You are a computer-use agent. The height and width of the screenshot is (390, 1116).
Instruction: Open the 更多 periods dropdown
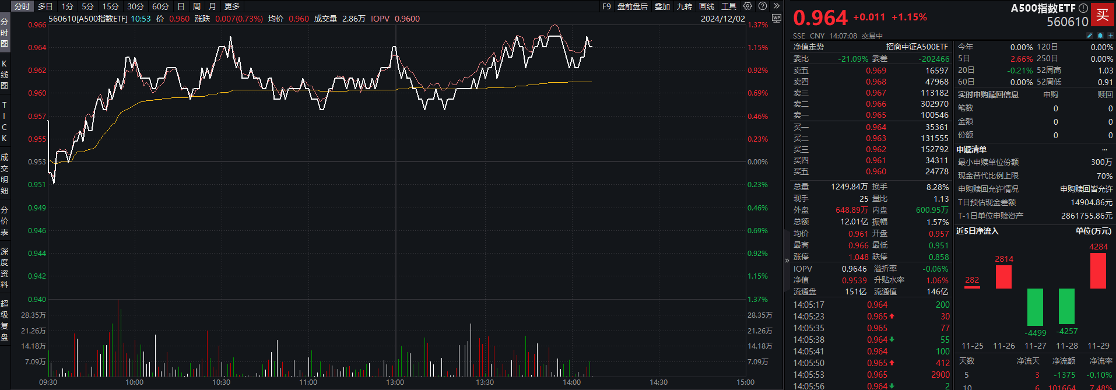coord(232,6)
